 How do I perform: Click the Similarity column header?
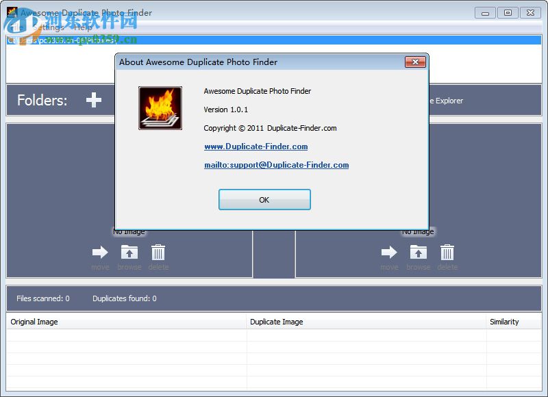[x=505, y=322]
